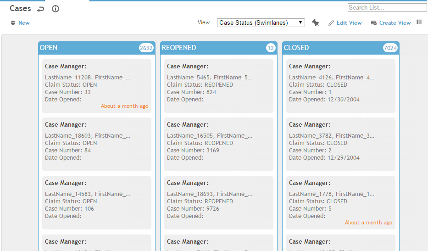Open the card with Case Number: 3169
The width and height of the screenshot is (428, 251).
pyautogui.click(x=219, y=144)
